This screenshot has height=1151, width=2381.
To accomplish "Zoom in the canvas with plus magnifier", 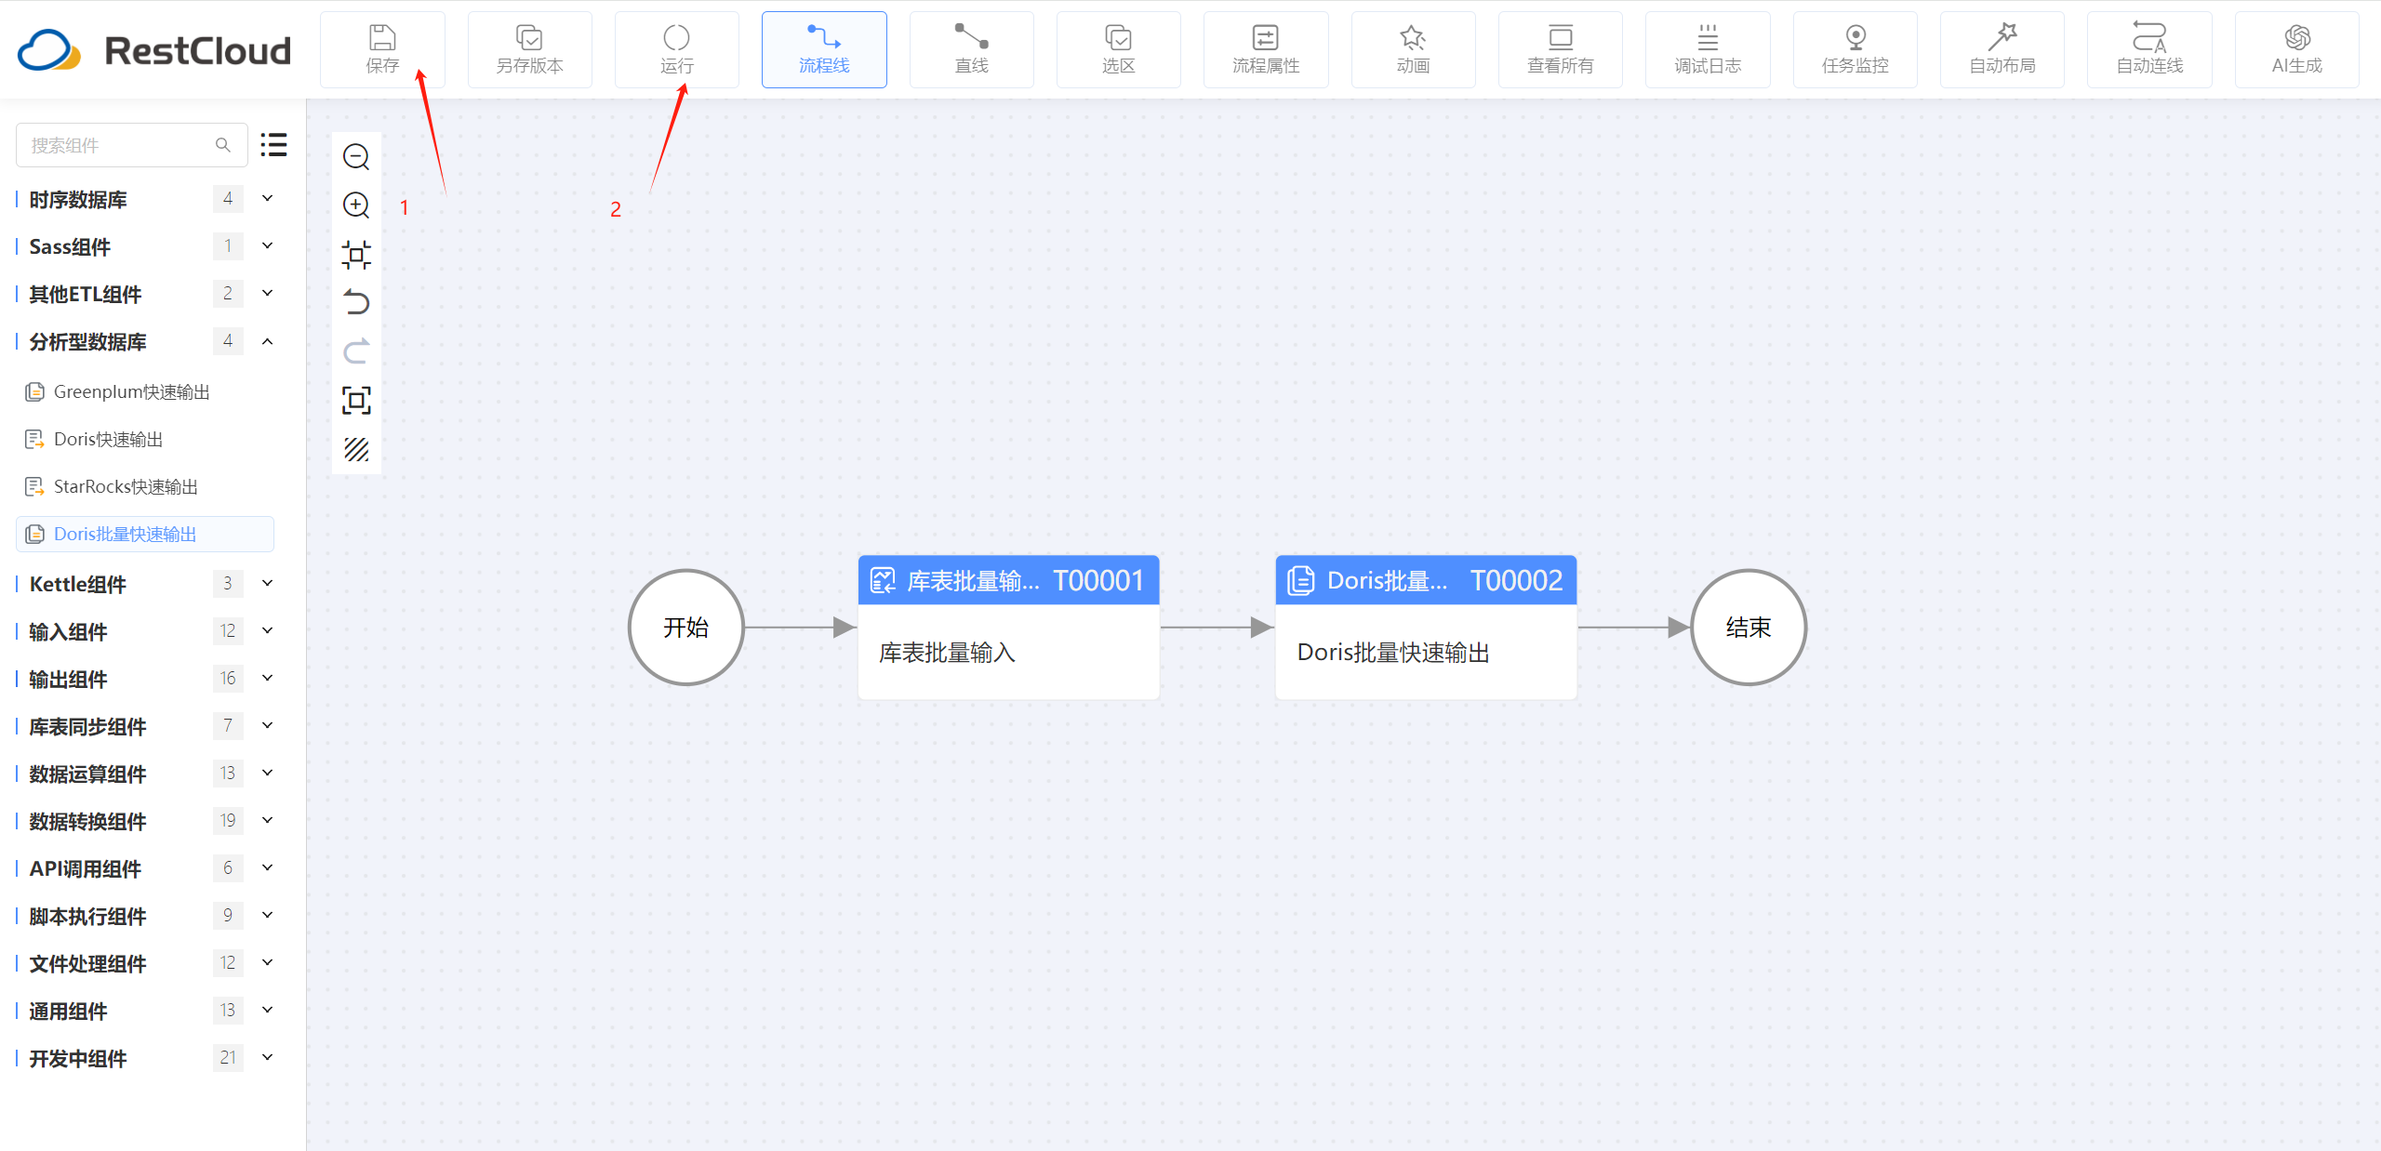I will click(x=356, y=205).
